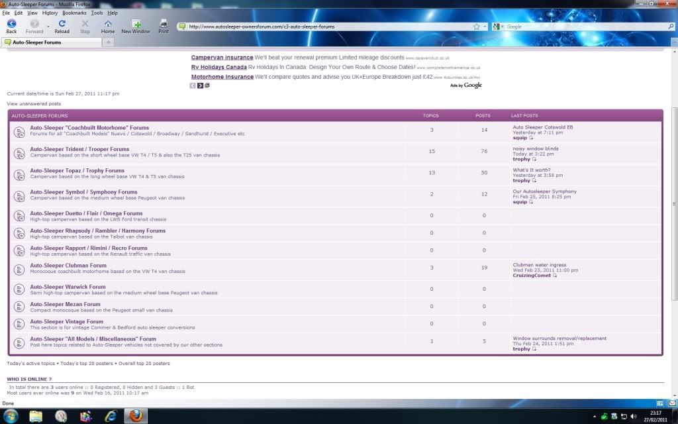Image resolution: width=678 pixels, height=424 pixels.
Task: Open the Auto-Sleeper Clubman Forum link
Action: point(68,266)
